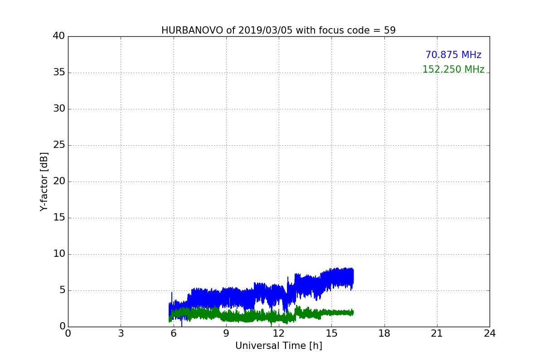Click x-axis tick label 24
The image size is (544, 363).
pyautogui.click(x=490, y=334)
